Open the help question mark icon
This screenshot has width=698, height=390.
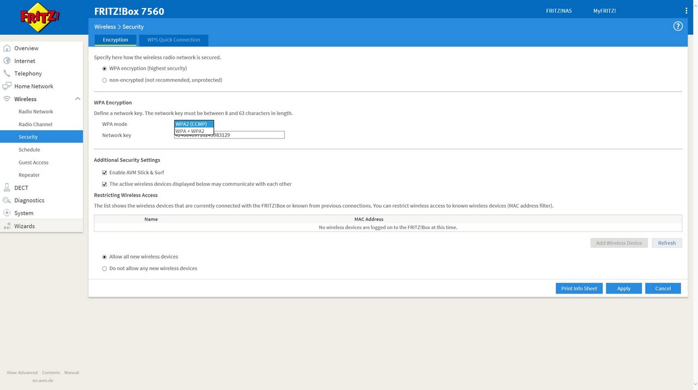click(x=678, y=26)
